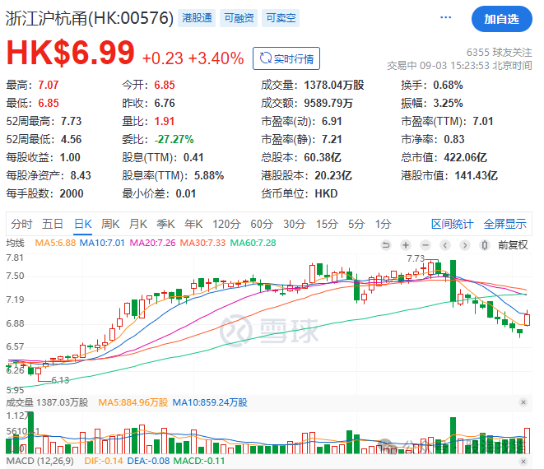The width and height of the screenshot is (544, 469).
Task: Select the 月K chart tab
Action: tap(138, 224)
